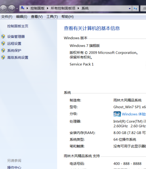Expand arrow after 所有控制面板项 breadcrumb
This screenshot has width=146, height=169.
pos(78,8)
